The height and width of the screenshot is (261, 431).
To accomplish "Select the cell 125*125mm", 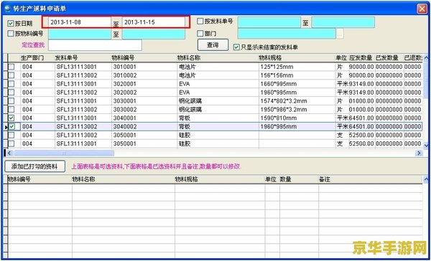I will [297, 67].
